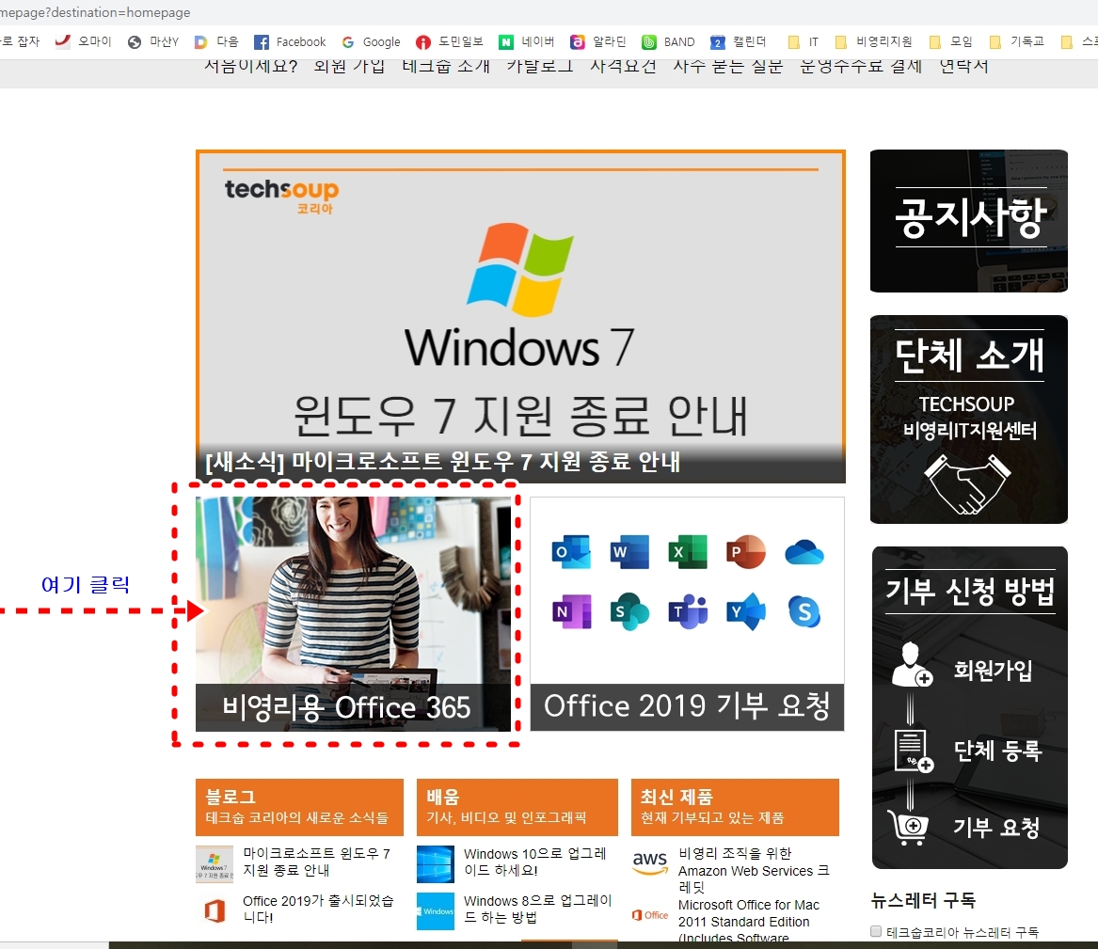Open blog post Office 2019가 출시되었습니다
The image size is (1098, 949).
[x=318, y=909]
